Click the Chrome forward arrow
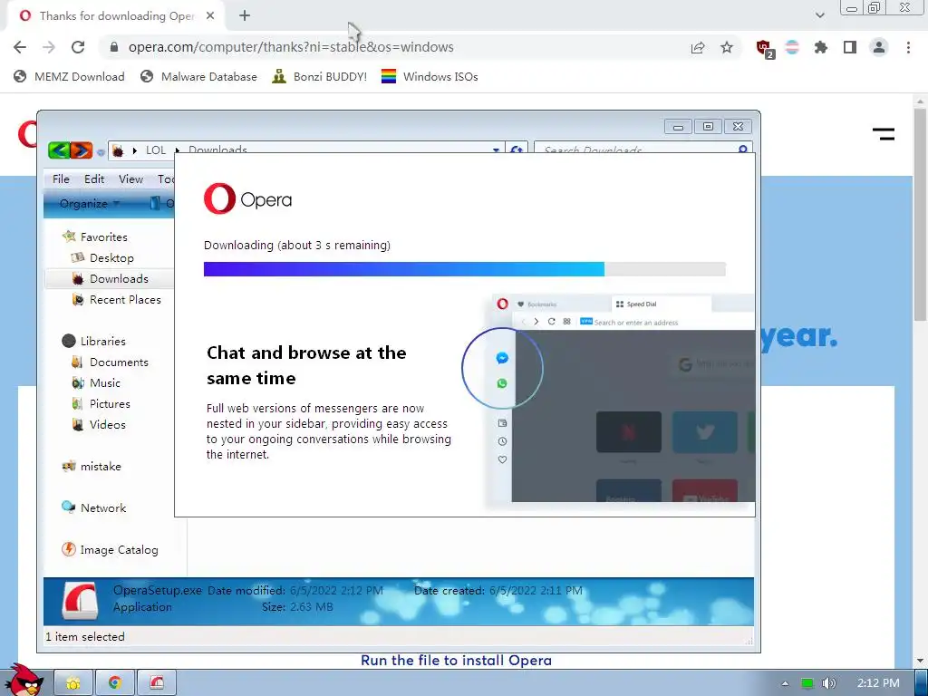Viewport: 928px width, 696px height. tap(49, 47)
